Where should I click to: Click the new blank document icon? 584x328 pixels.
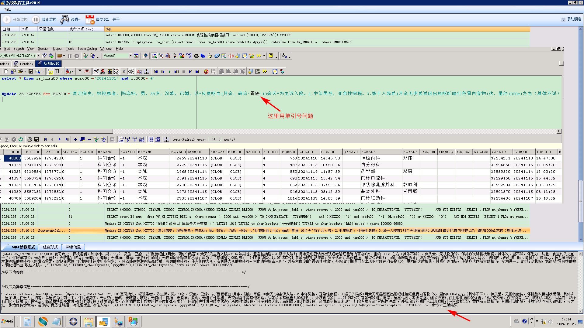coord(6,71)
